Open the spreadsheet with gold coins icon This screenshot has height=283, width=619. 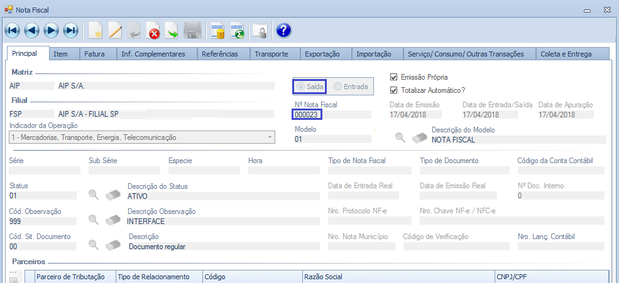(x=217, y=31)
